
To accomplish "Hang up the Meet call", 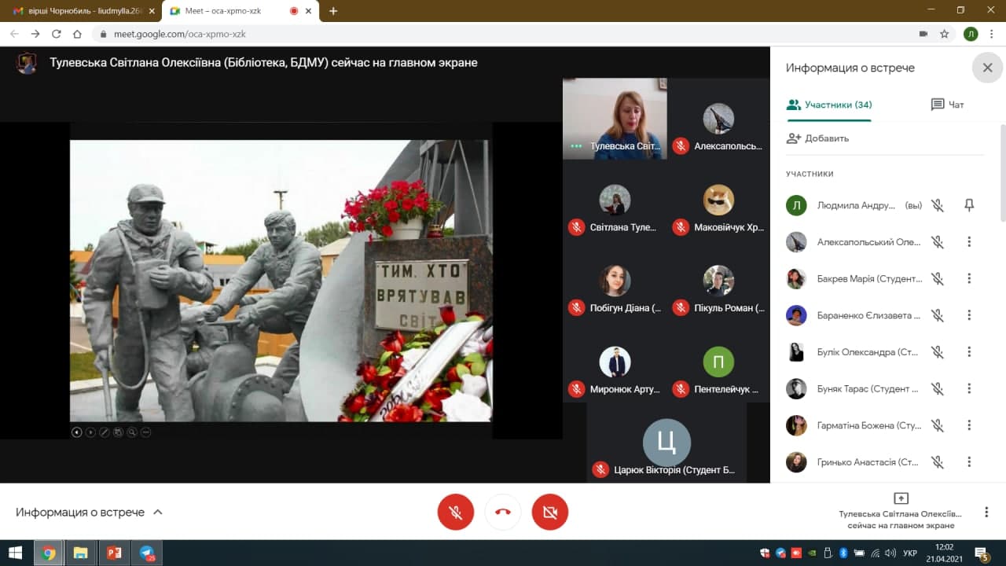I will point(503,513).
